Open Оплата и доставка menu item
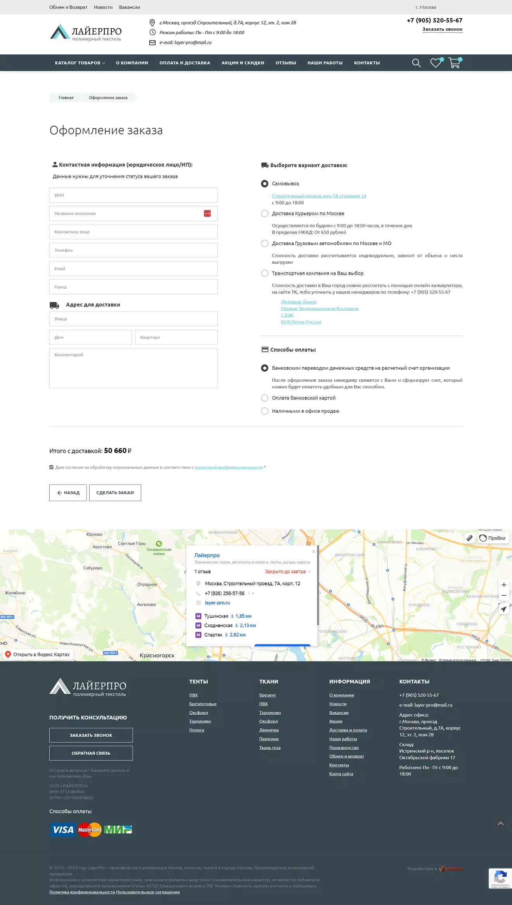Screen dimensions: 512x905 185,63
